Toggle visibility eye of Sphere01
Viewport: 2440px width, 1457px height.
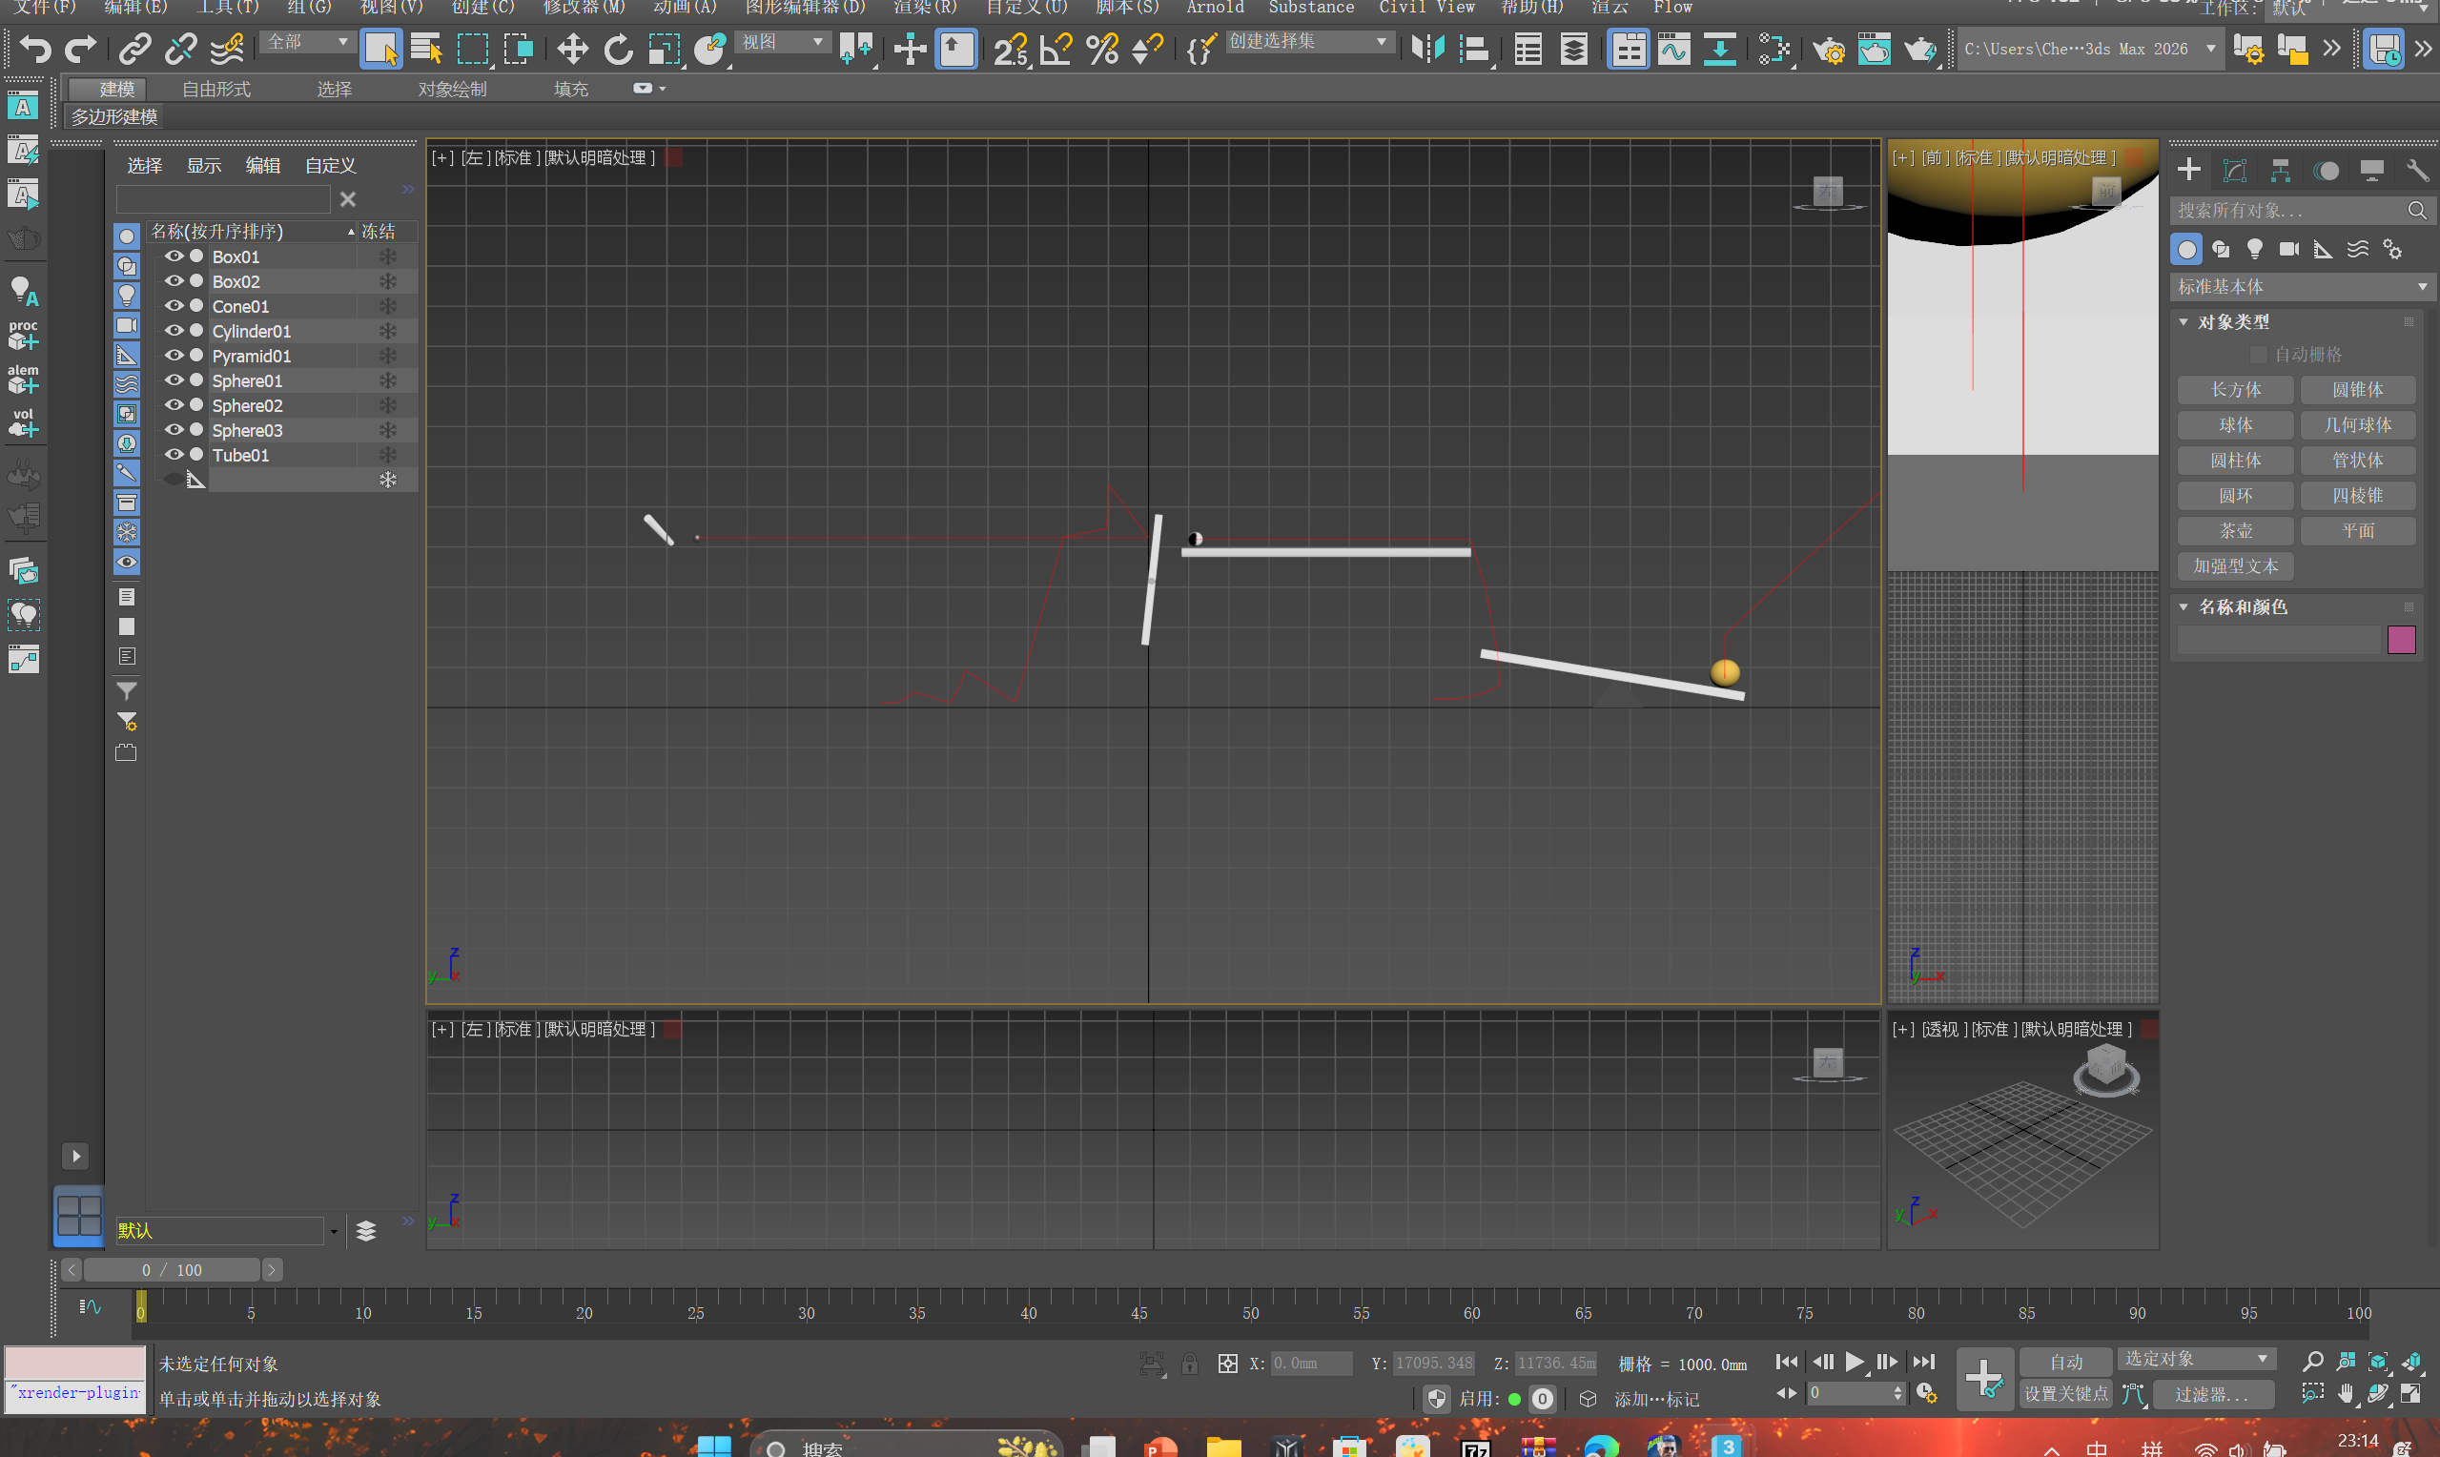click(174, 380)
